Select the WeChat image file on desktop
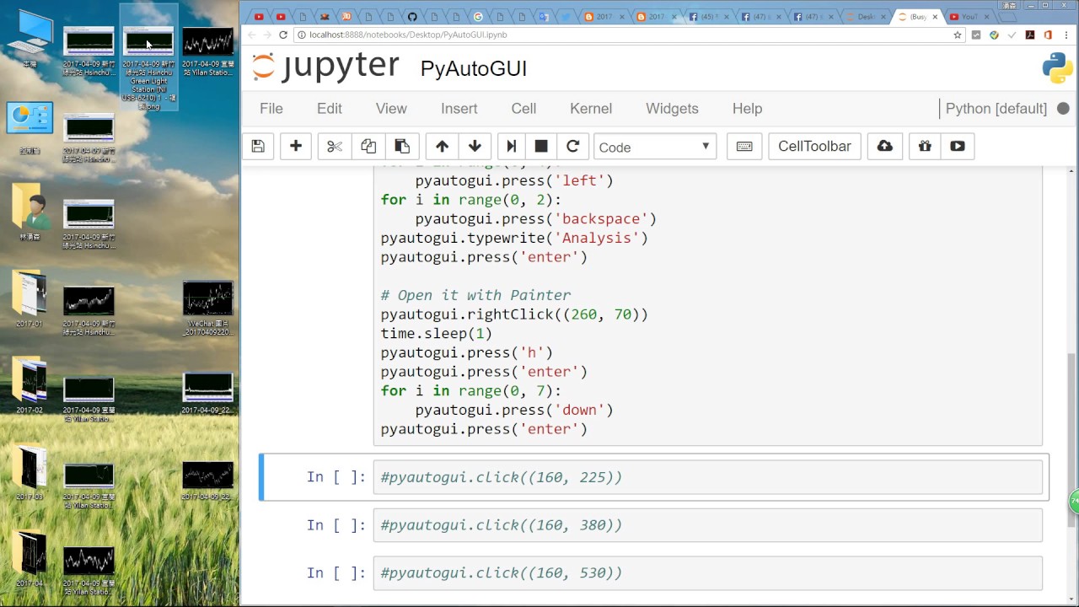 click(208, 308)
